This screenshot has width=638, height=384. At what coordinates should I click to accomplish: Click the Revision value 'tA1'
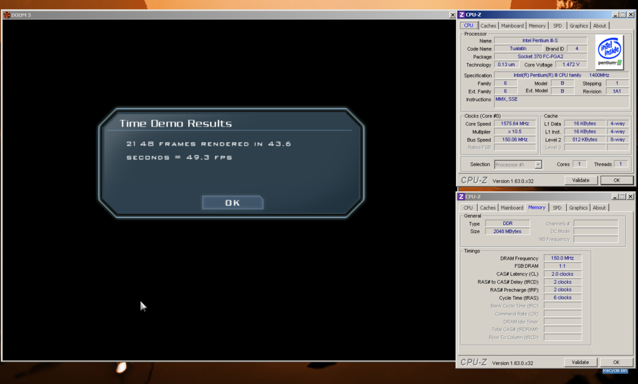click(617, 91)
